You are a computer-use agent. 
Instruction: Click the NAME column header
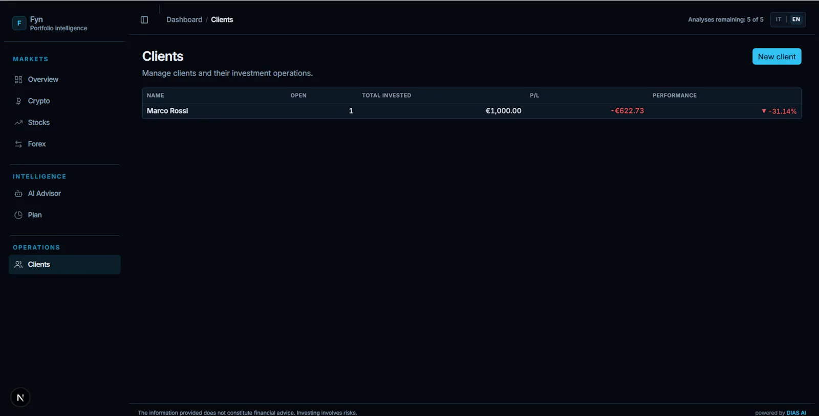coord(156,96)
